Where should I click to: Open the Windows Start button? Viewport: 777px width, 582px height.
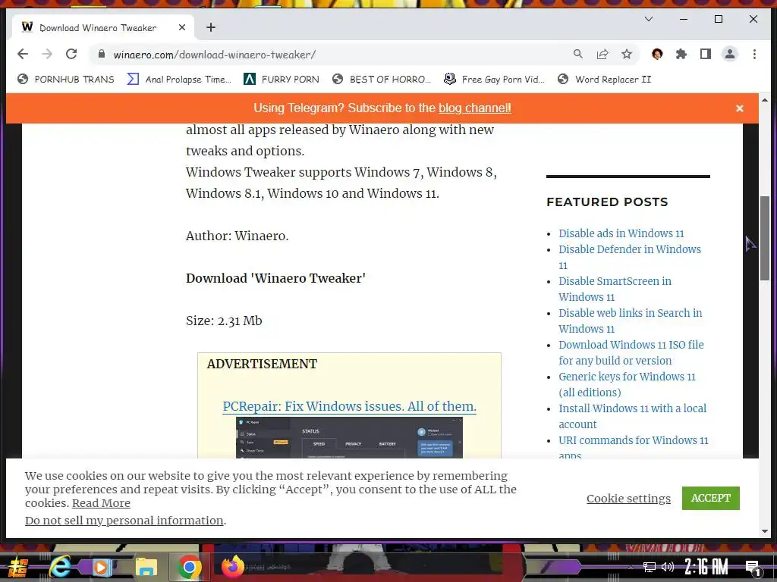18,567
